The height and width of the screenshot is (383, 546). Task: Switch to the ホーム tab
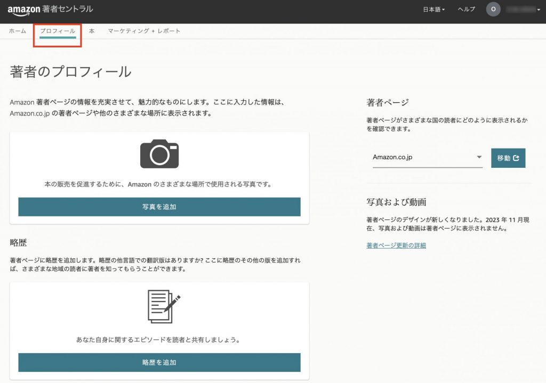18,31
